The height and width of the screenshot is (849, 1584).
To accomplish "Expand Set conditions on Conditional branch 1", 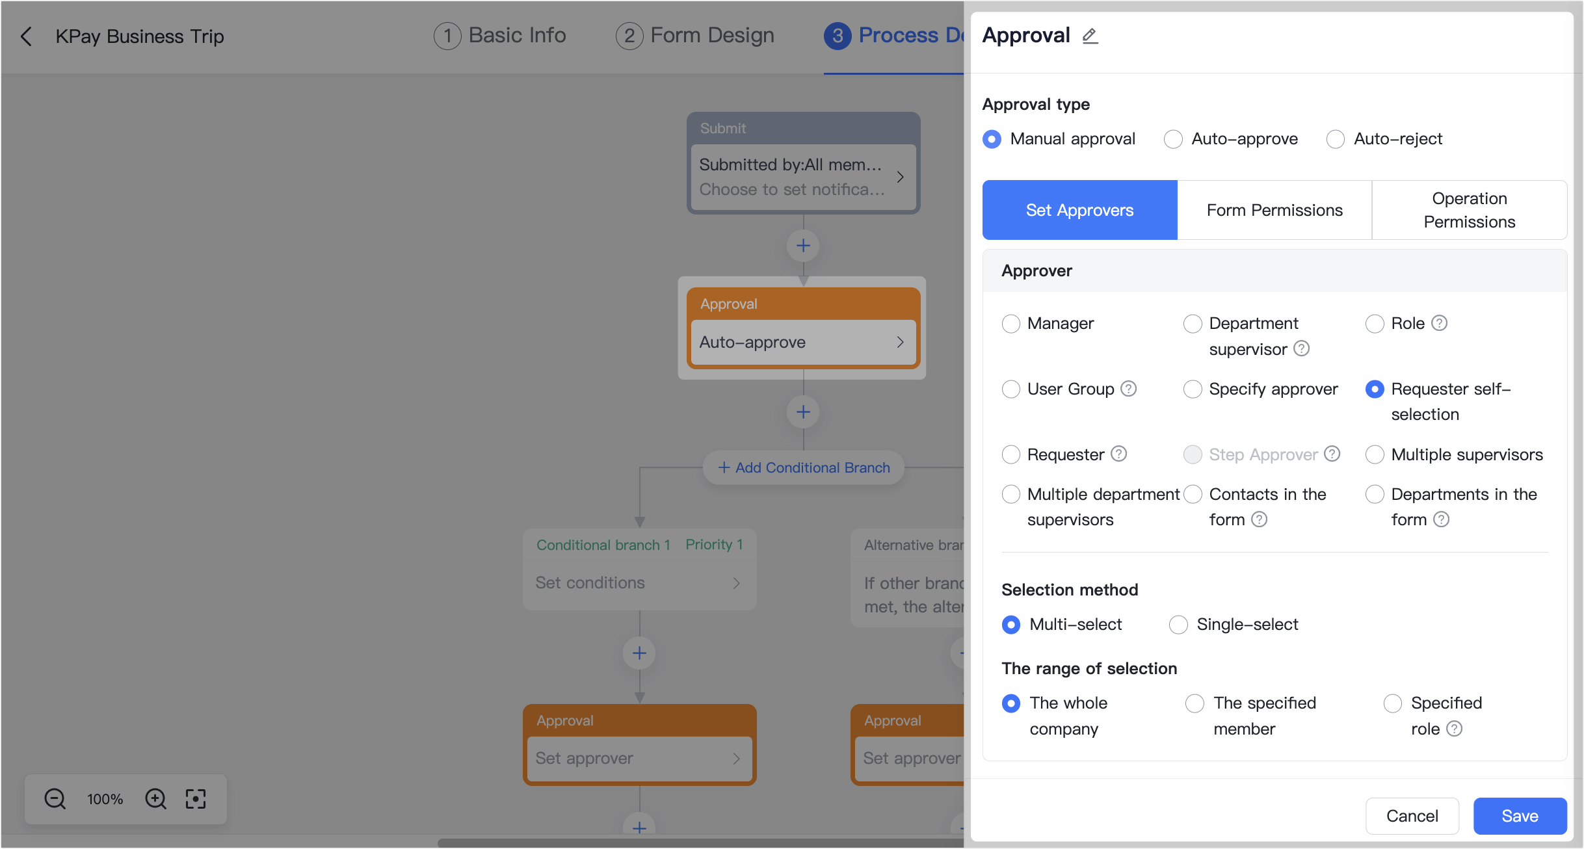I will tap(737, 583).
